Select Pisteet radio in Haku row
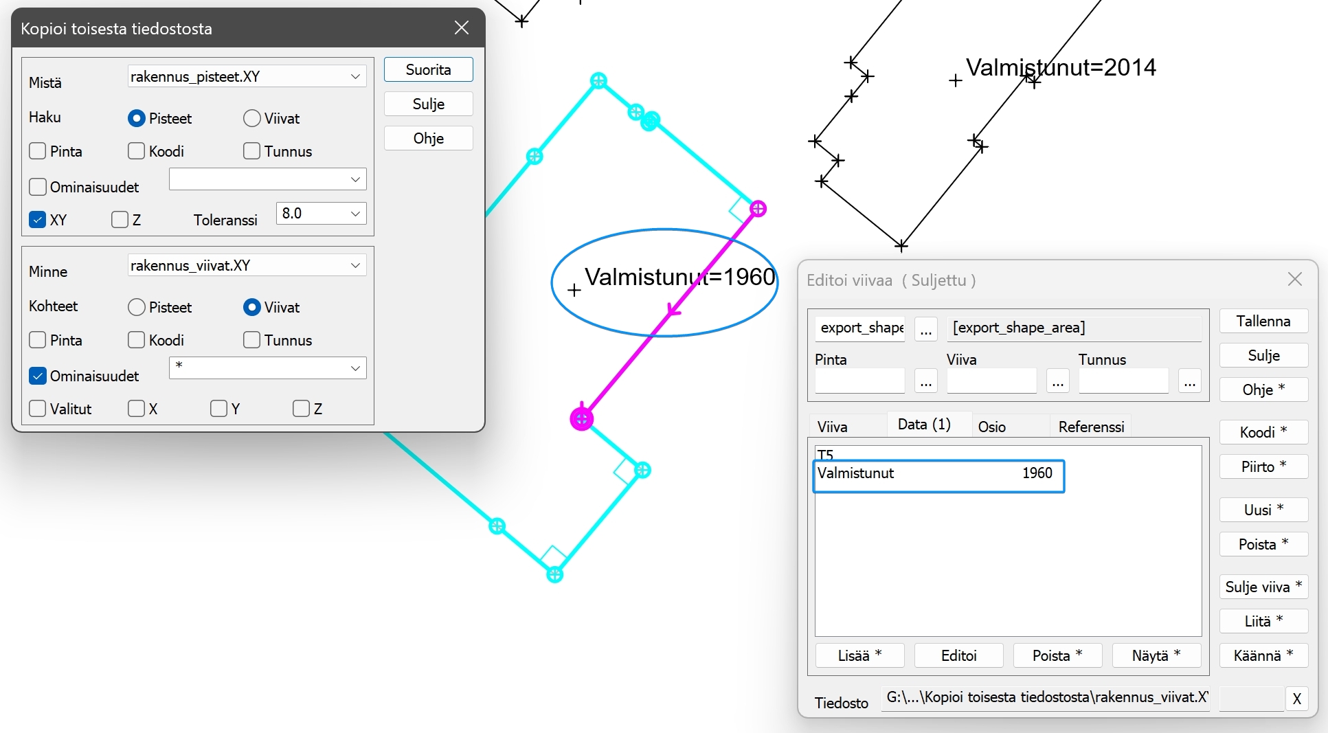 point(137,118)
